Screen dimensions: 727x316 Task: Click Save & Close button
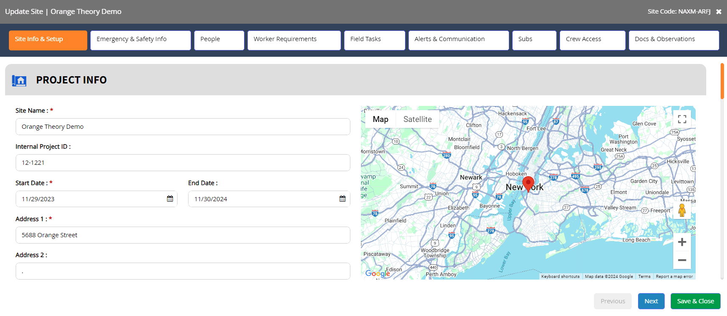[695, 301]
